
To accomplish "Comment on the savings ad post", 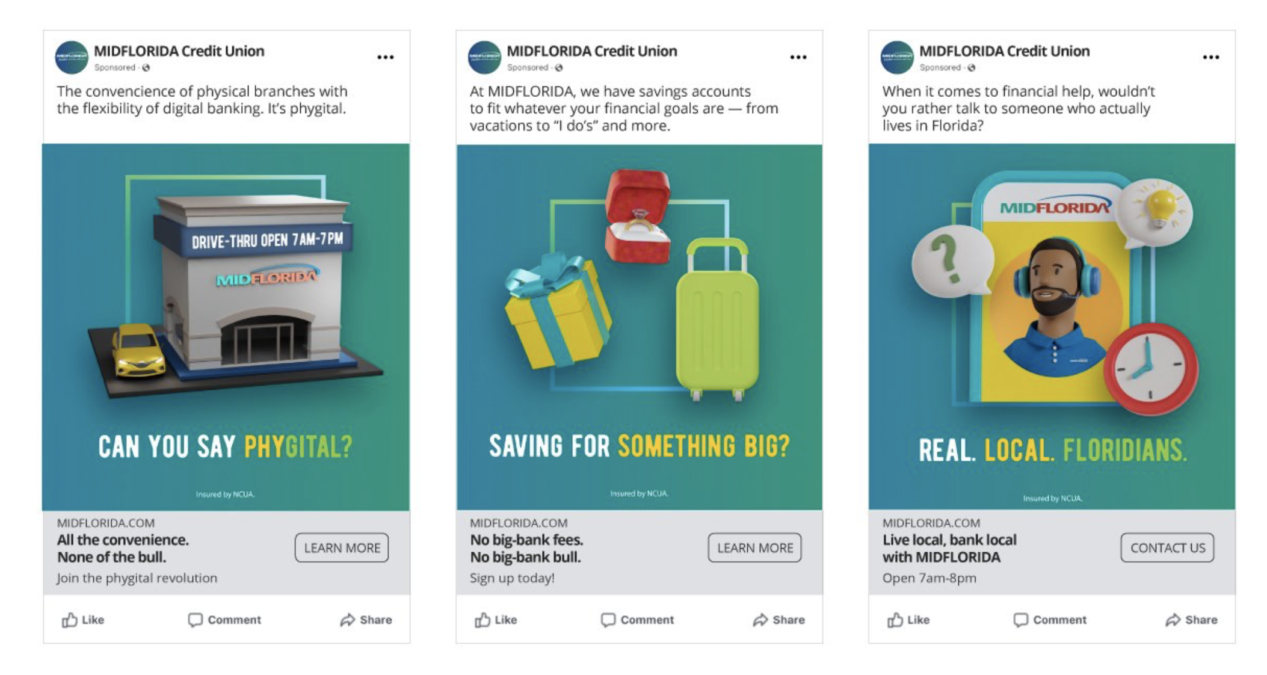I will 637,620.
